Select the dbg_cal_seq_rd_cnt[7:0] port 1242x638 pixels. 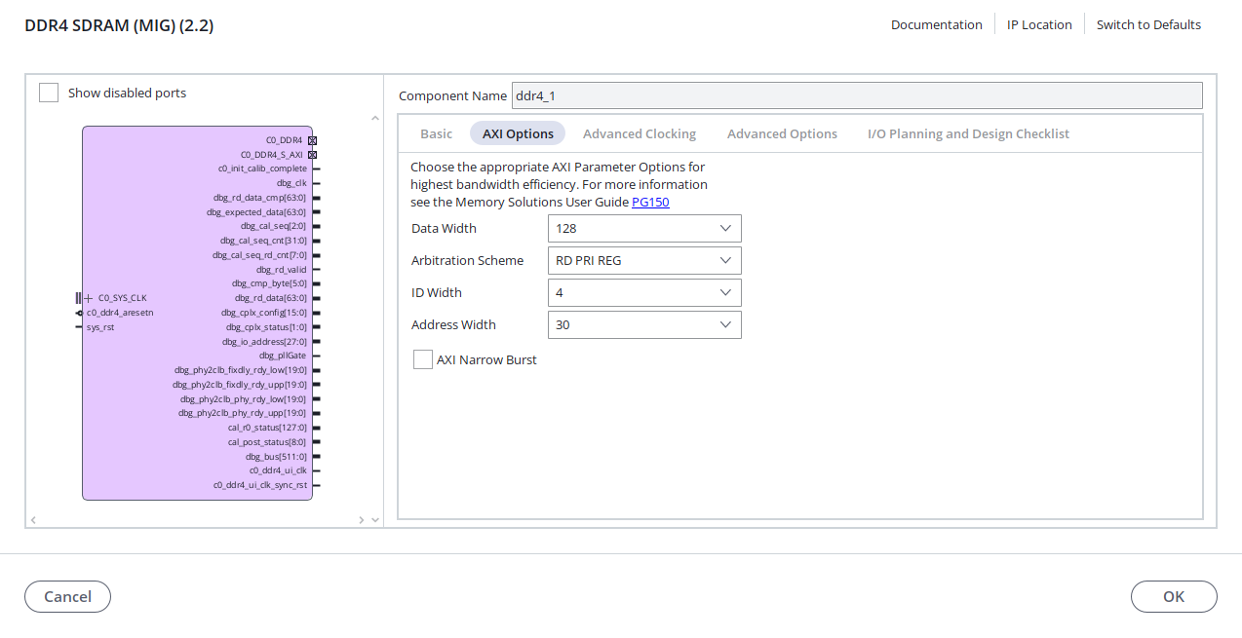click(x=259, y=255)
